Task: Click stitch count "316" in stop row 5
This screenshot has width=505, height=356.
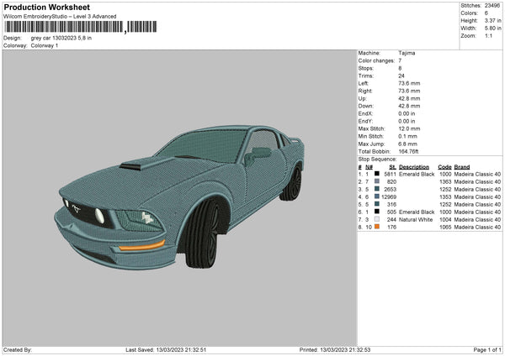Action: coord(391,204)
